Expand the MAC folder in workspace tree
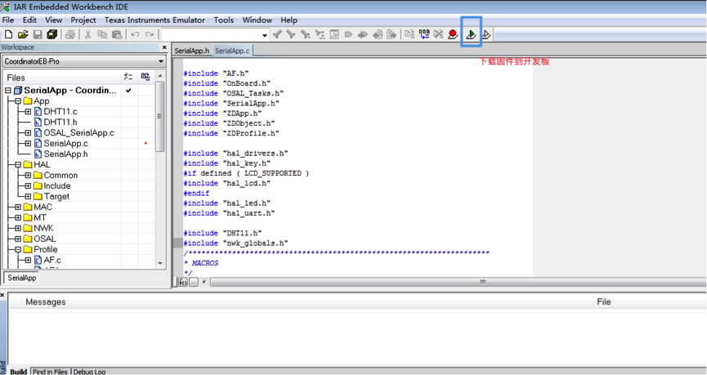The width and height of the screenshot is (707, 375). click(x=18, y=208)
